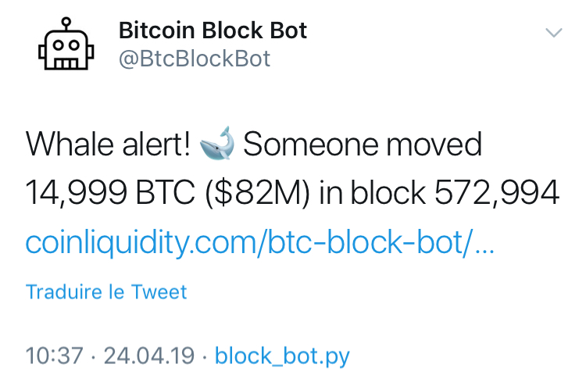Image resolution: width=586 pixels, height=382 pixels.
Task: Click Traduire le Tweet
Action: click(x=106, y=292)
